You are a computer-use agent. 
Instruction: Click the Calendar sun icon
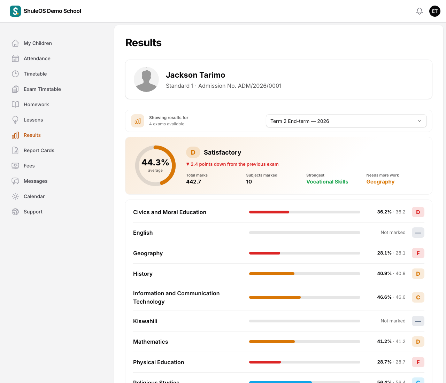coord(15,196)
